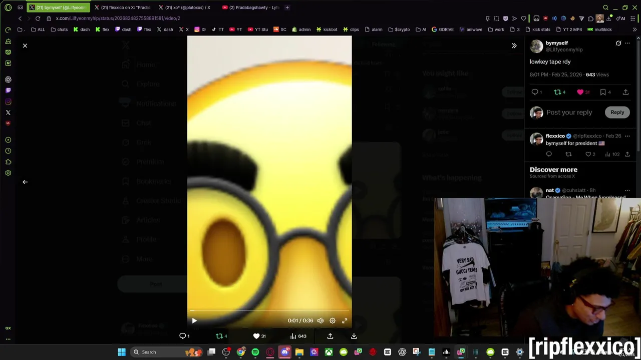Open the admin bookmark
The height and width of the screenshot is (360, 641).
click(x=301, y=29)
